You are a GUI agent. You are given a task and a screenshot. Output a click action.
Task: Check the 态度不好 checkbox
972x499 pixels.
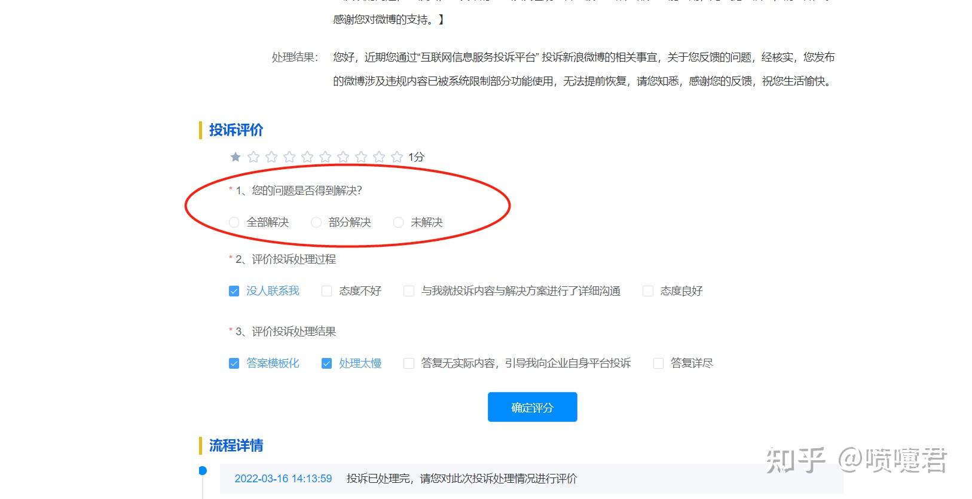326,291
